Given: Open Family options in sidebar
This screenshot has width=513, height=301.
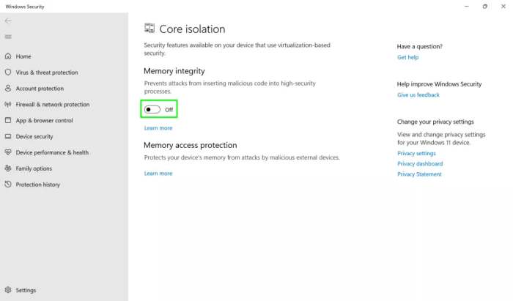Looking at the screenshot, I should tap(34, 168).
